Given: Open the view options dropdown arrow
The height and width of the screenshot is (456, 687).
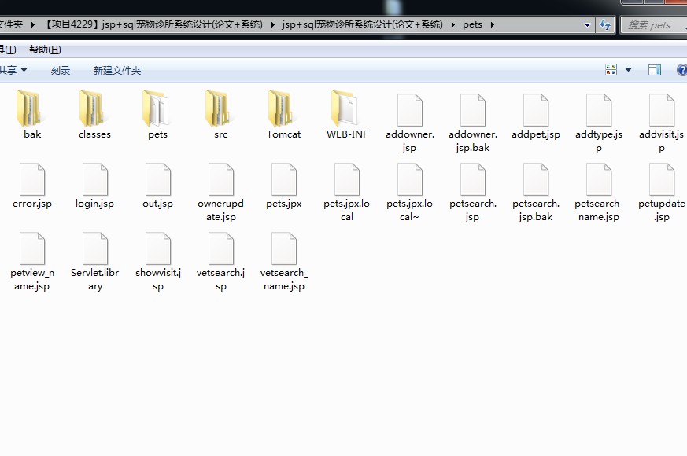Looking at the screenshot, I should [628, 70].
